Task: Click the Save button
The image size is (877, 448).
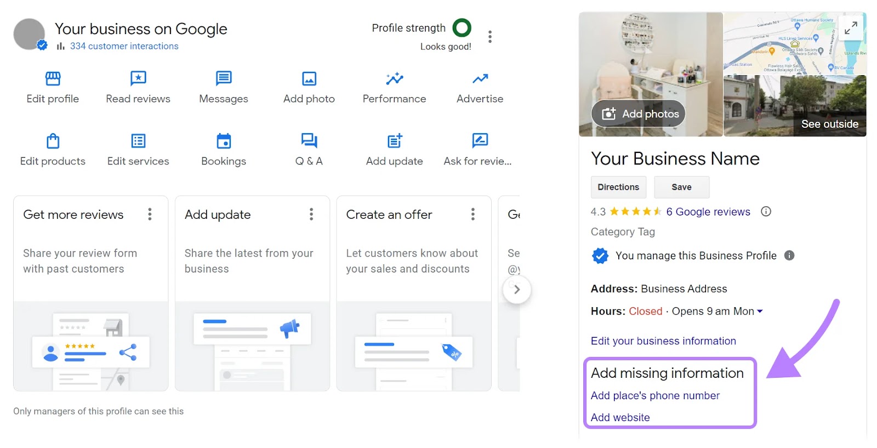Action: (x=682, y=187)
